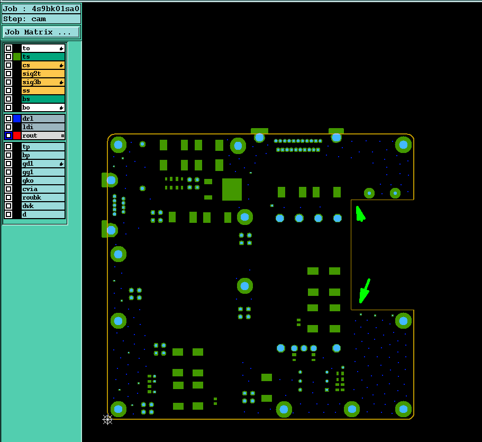Click the grid icon on the rout layer
The height and width of the screenshot is (442, 482).
click(x=63, y=136)
